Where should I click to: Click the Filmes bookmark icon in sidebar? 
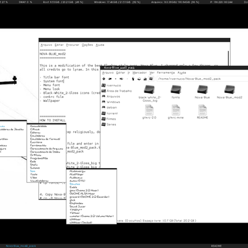click(x=104, y=119)
